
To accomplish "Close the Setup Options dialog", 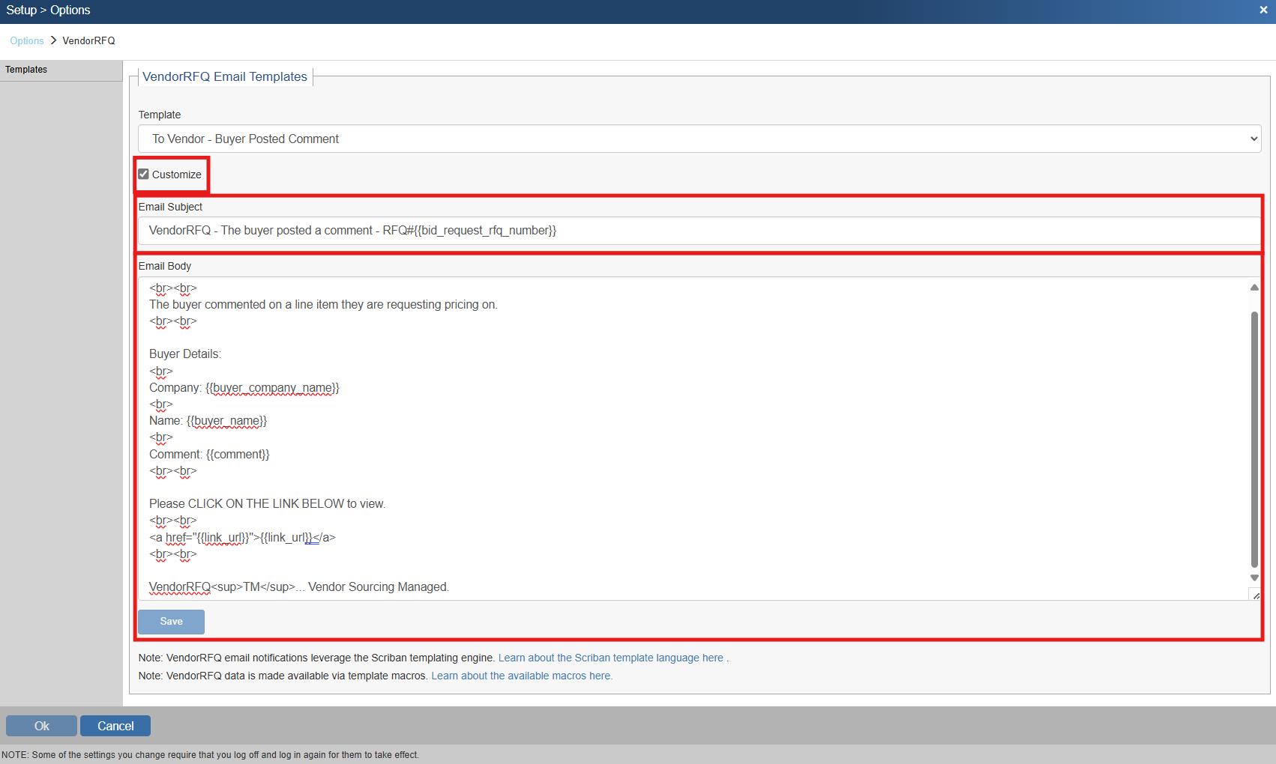I will pyautogui.click(x=1263, y=10).
